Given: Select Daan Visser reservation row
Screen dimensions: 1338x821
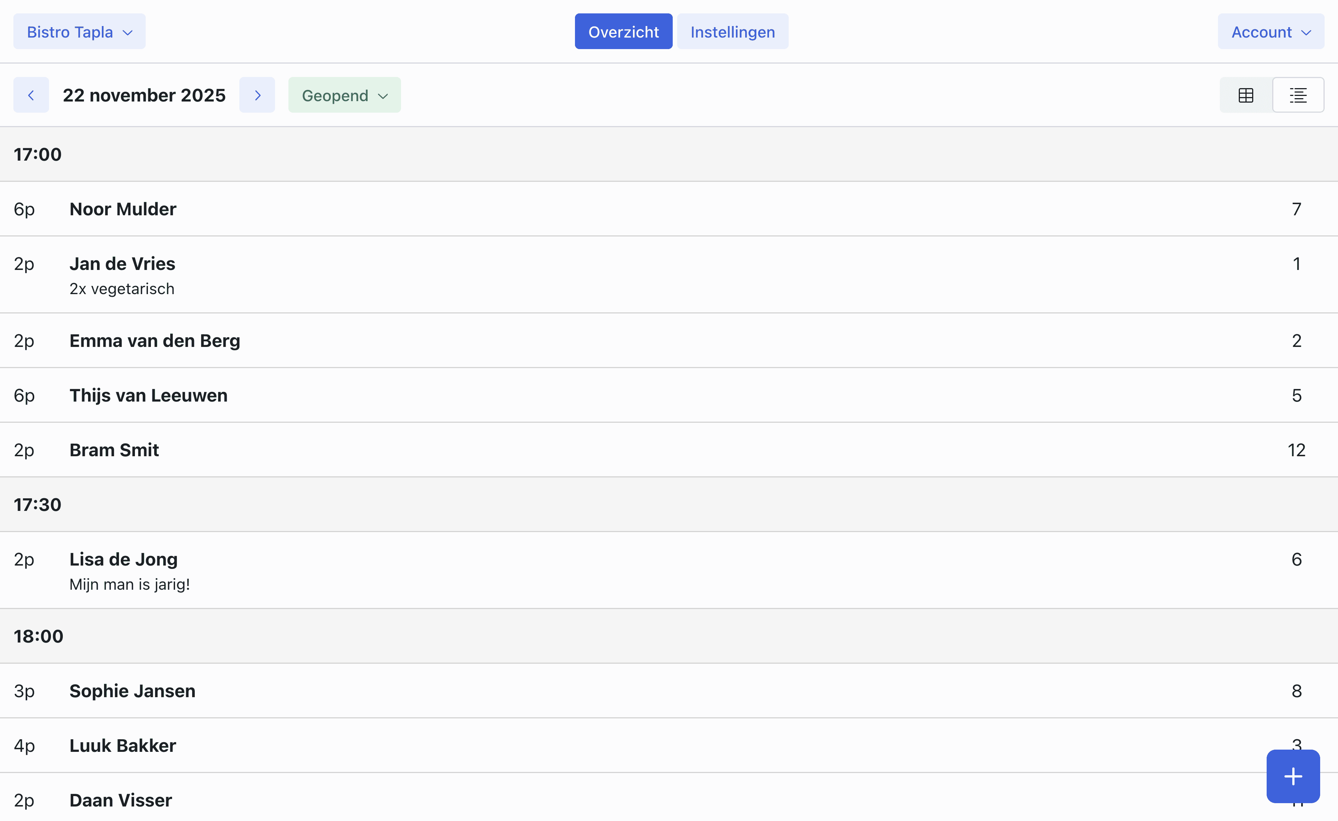Looking at the screenshot, I should 120,800.
